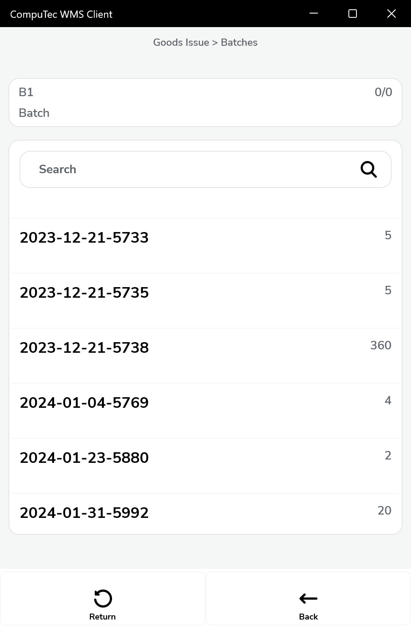Close the CompuTec WMS Client window

click(x=391, y=14)
